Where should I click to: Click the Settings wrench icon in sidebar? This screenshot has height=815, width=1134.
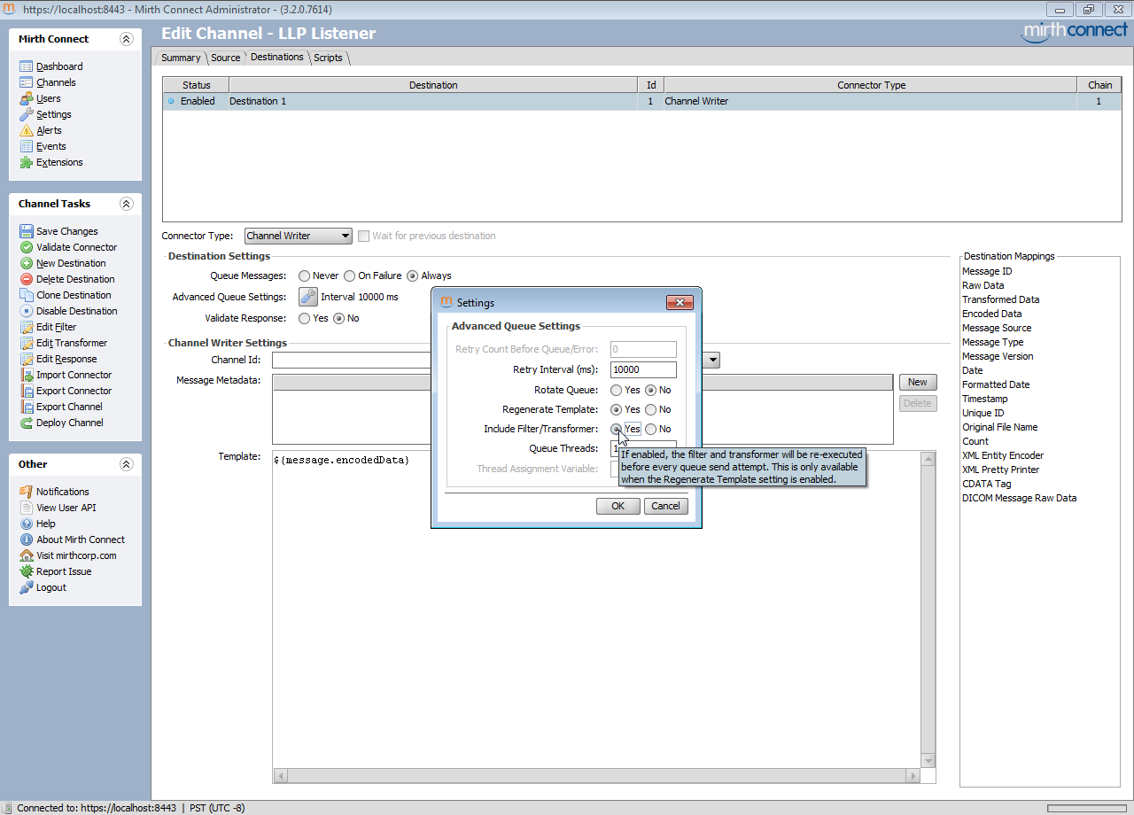pyautogui.click(x=27, y=114)
